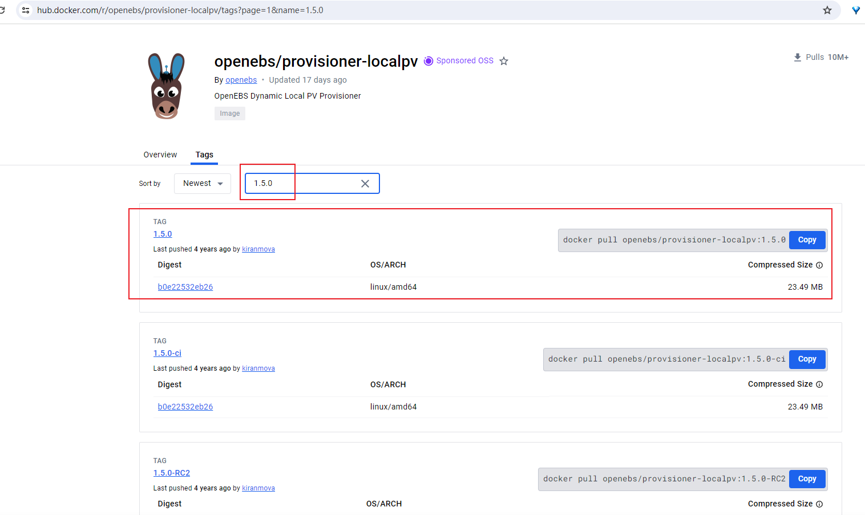Bookmark this page with the star icon
The width and height of the screenshot is (865, 515).
click(827, 10)
